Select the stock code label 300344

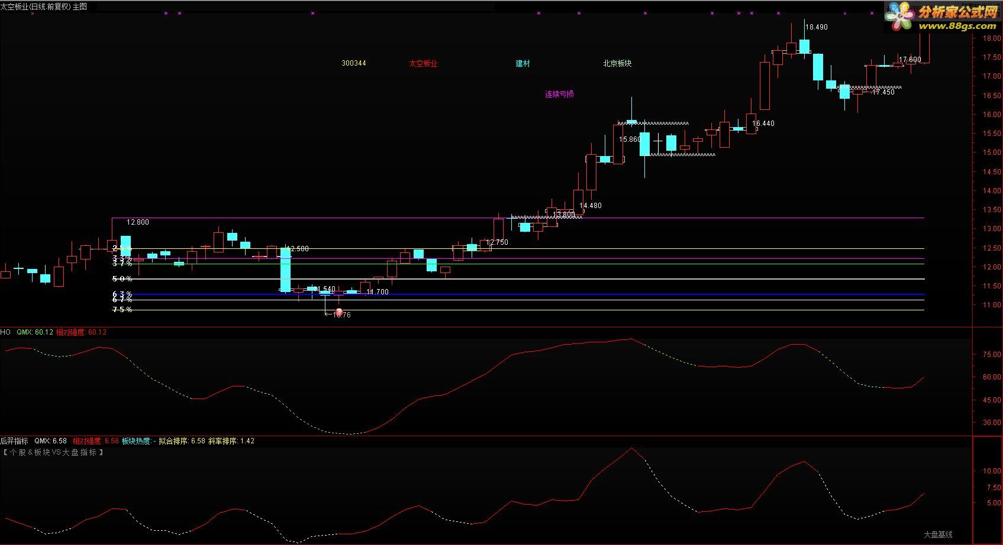[354, 63]
